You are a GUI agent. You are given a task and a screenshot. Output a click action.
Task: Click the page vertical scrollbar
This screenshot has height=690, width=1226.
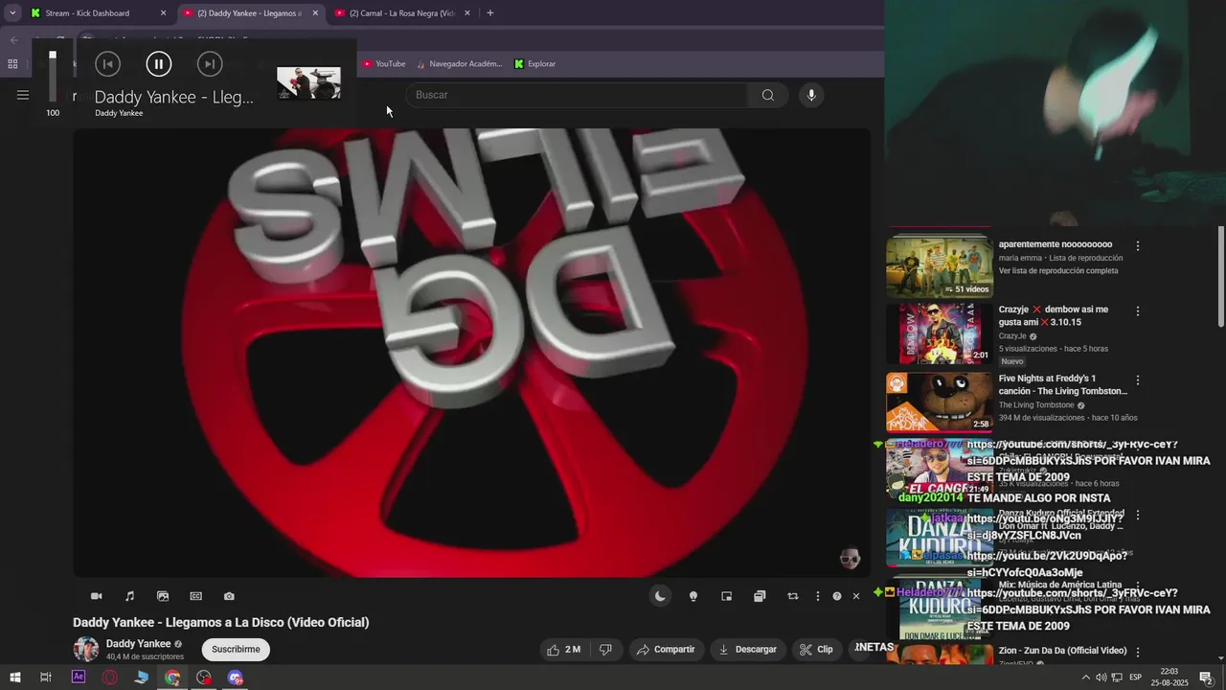pos(1221,278)
